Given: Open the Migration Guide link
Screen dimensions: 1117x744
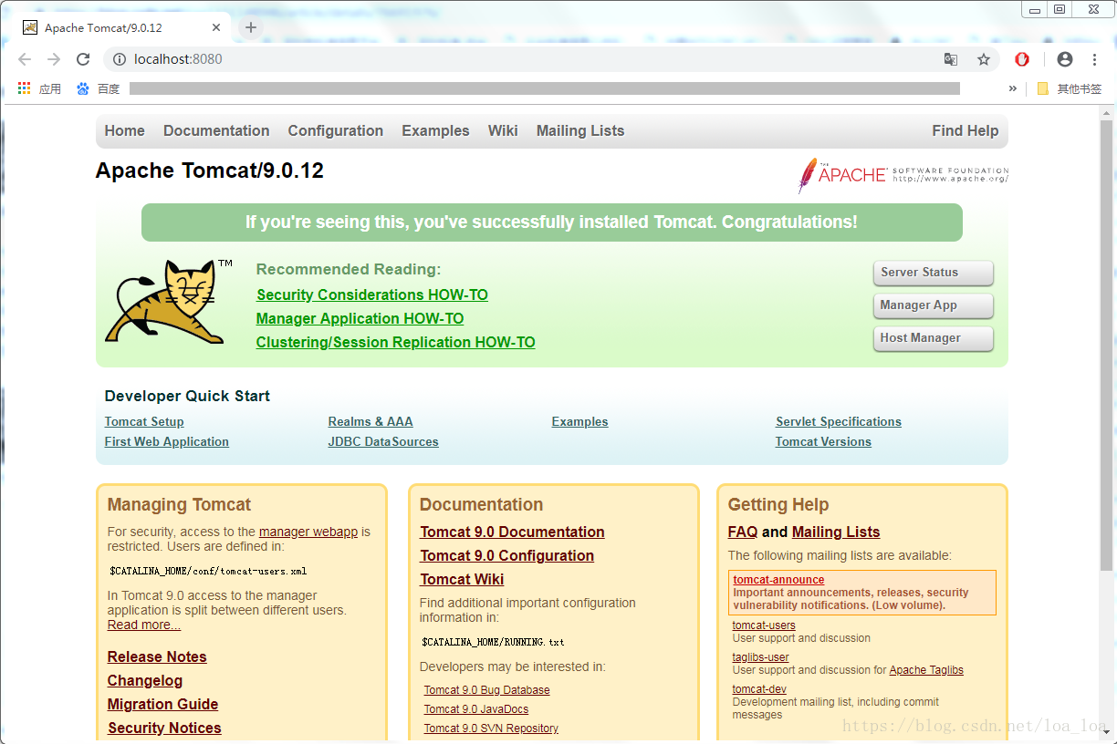Looking at the screenshot, I should point(162,704).
